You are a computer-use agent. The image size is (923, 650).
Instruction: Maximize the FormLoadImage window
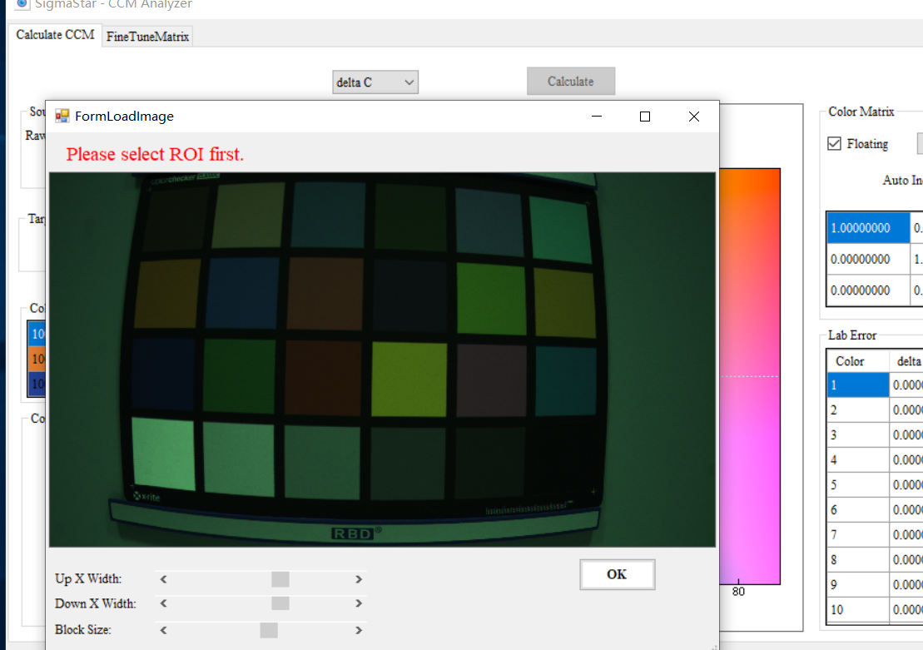tap(644, 117)
